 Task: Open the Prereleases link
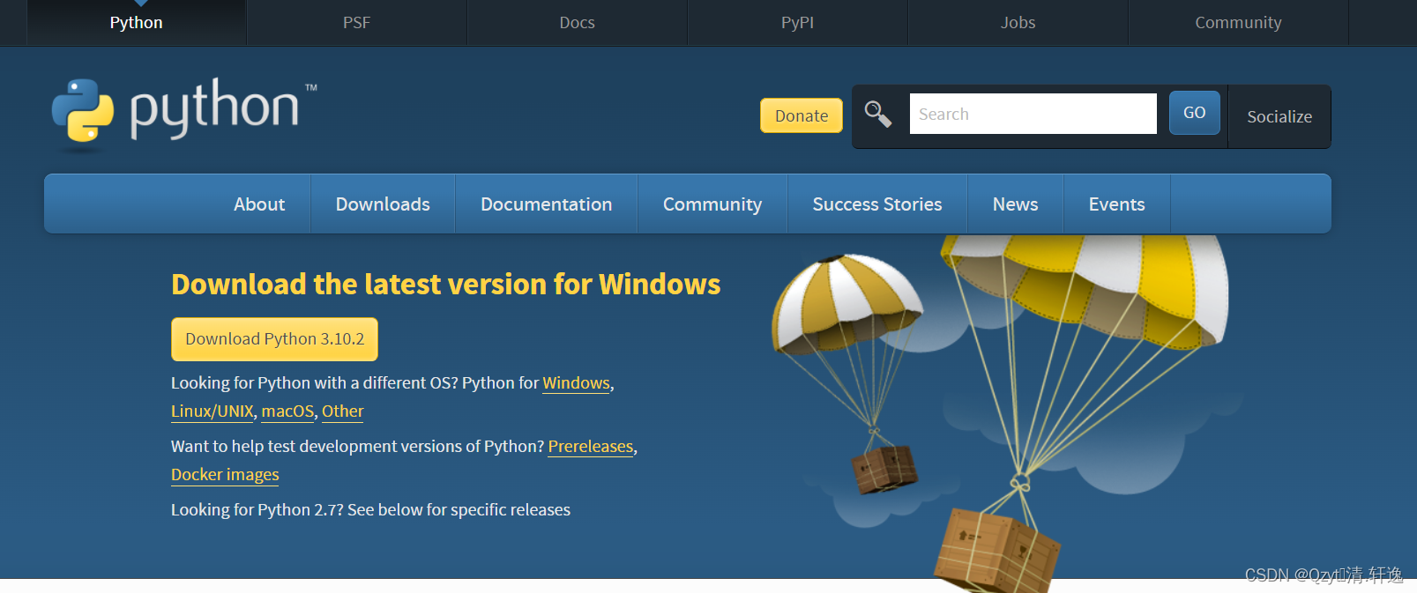(591, 447)
